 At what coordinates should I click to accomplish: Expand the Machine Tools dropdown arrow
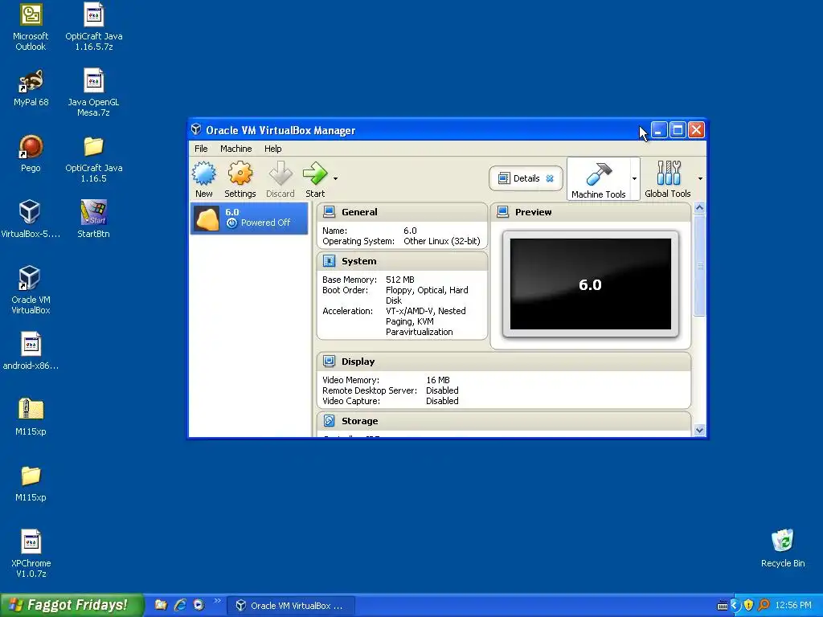(634, 179)
